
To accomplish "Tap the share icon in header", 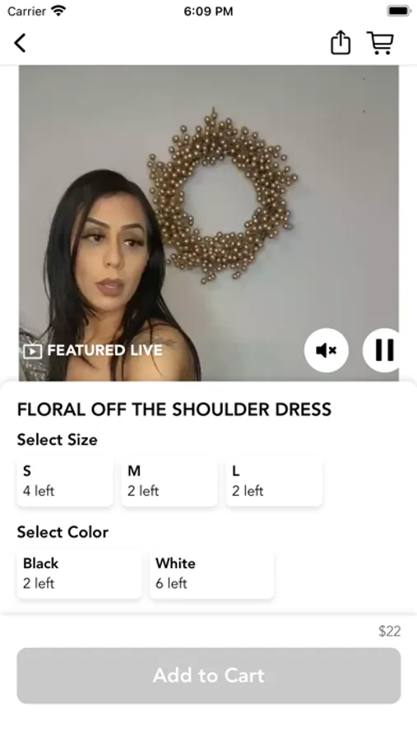I will tap(340, 43).
